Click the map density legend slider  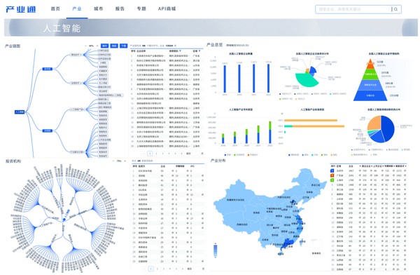(x=216, y=250)
